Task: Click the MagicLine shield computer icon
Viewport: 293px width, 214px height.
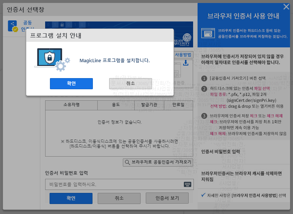Action: (x=52, y=60)
